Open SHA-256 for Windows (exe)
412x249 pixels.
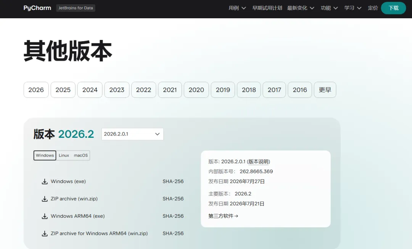(173, 181)
